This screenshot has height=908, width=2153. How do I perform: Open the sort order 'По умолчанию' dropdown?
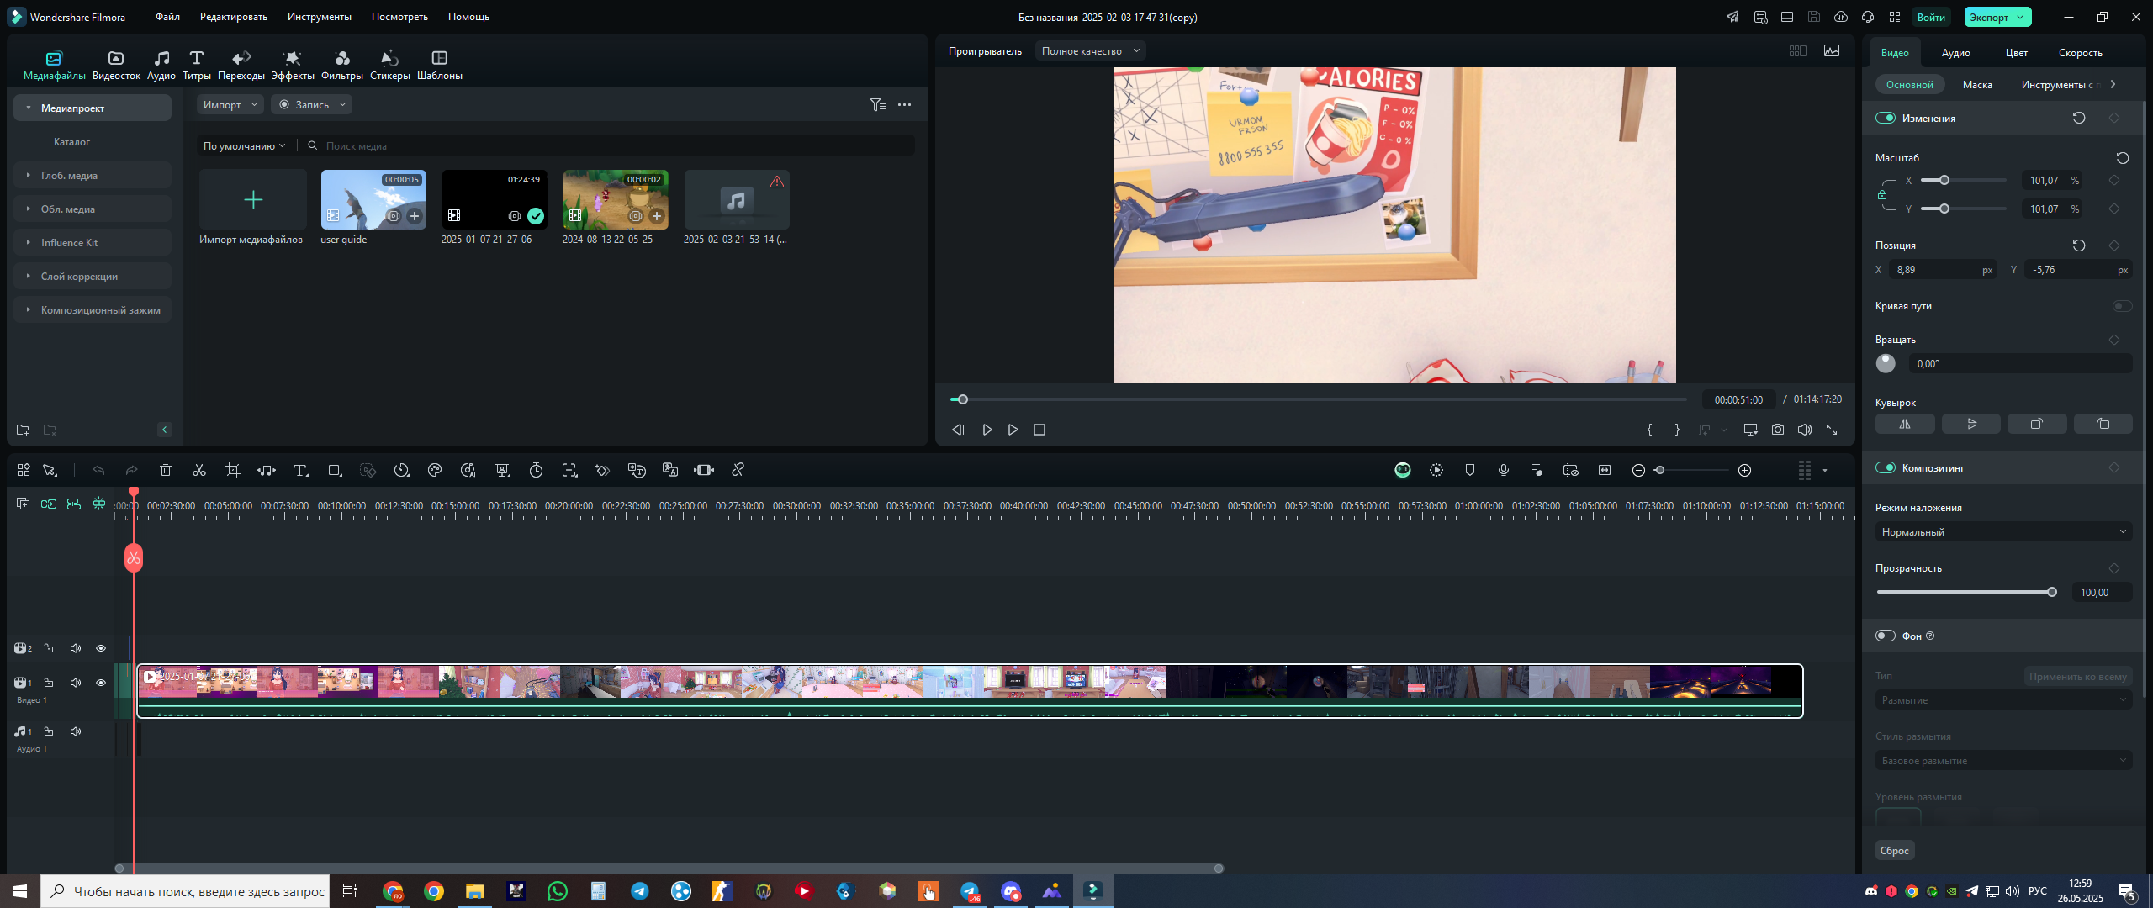244,145
